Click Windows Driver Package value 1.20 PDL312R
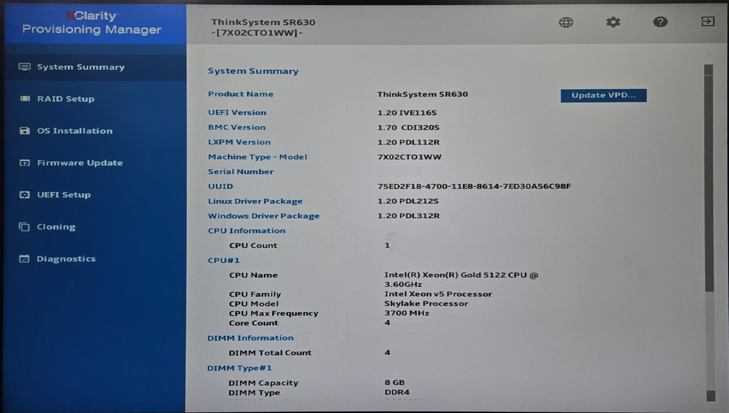Screen dimensions: 729x413 [x=408, y=216]
